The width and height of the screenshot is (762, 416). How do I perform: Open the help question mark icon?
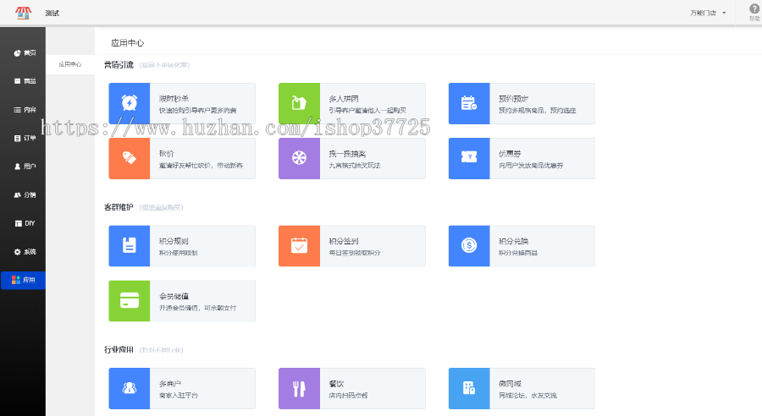754,9
